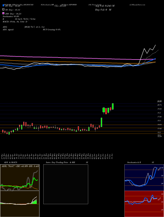
Task: Click the white price line's rightmost peak
Action: coord(155,45)
